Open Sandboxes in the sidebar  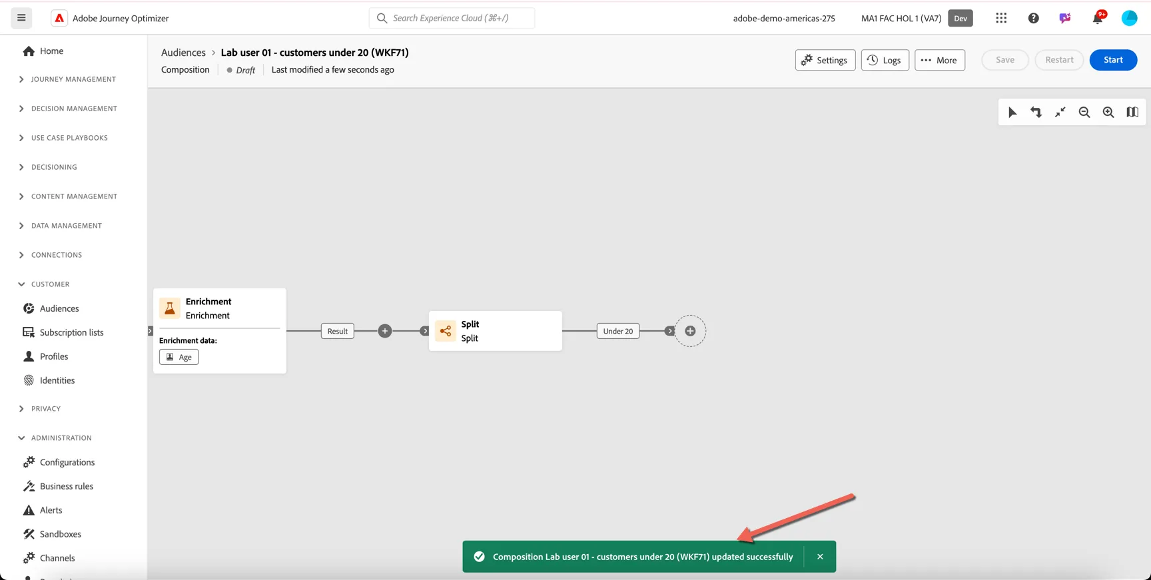52,534
